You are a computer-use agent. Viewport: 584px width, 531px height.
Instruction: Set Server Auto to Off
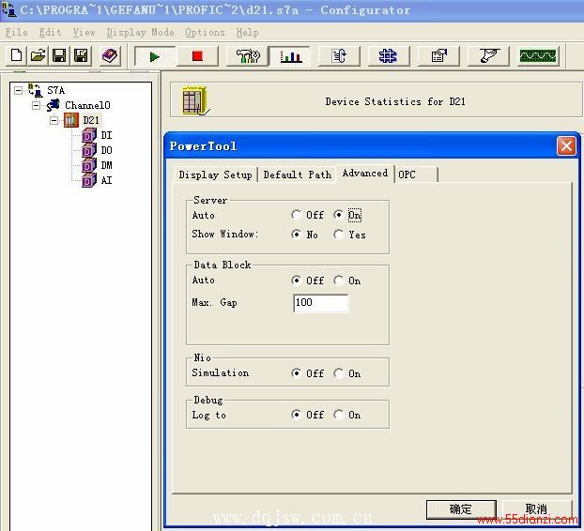[296, 215]
